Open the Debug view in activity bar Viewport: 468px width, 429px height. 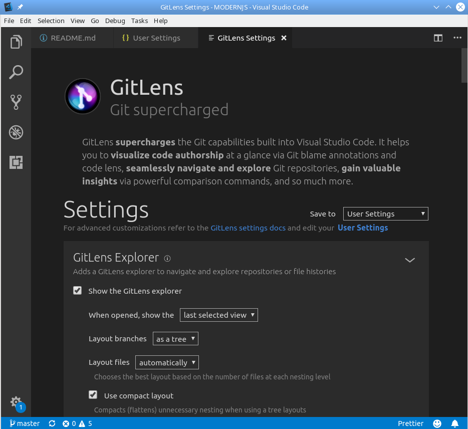(x=16, y=132)
